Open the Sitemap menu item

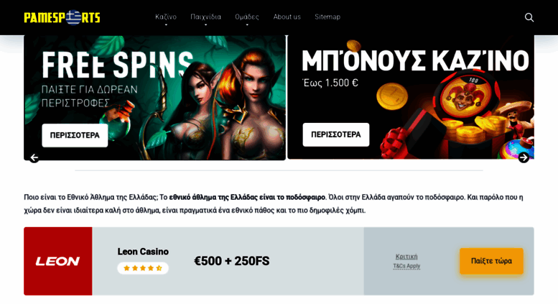point(327,17)
